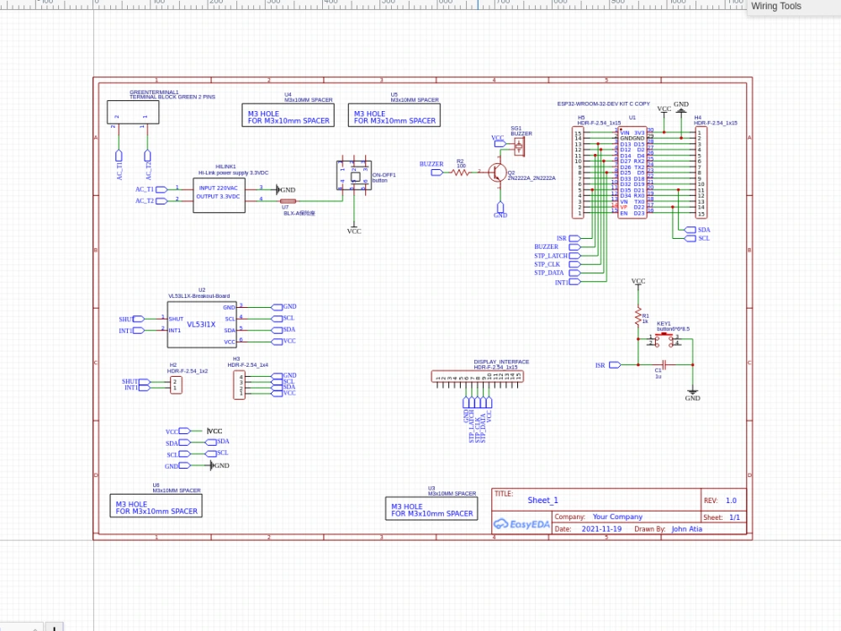Select the H5 1x15 header

579,172
